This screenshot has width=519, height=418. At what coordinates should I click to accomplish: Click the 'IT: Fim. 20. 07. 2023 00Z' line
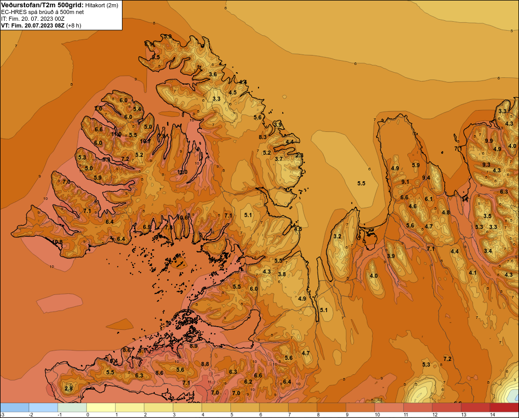(32, 19)
